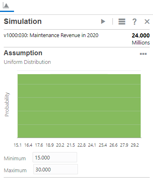The height and width of the screenshot is (178, 153).
Task: Click axis label 15.1 on the chart
Action: tap(18, 145)
